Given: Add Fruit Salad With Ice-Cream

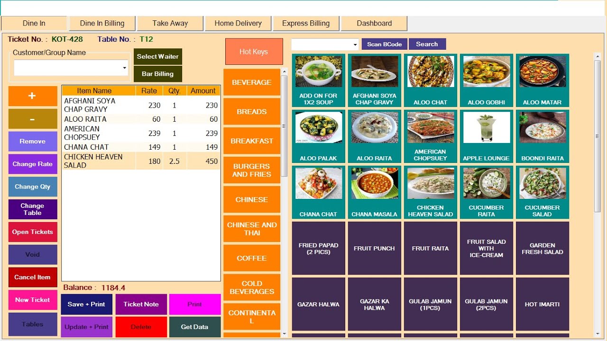Looking at the screenshot, I should (x=486, y=248).
